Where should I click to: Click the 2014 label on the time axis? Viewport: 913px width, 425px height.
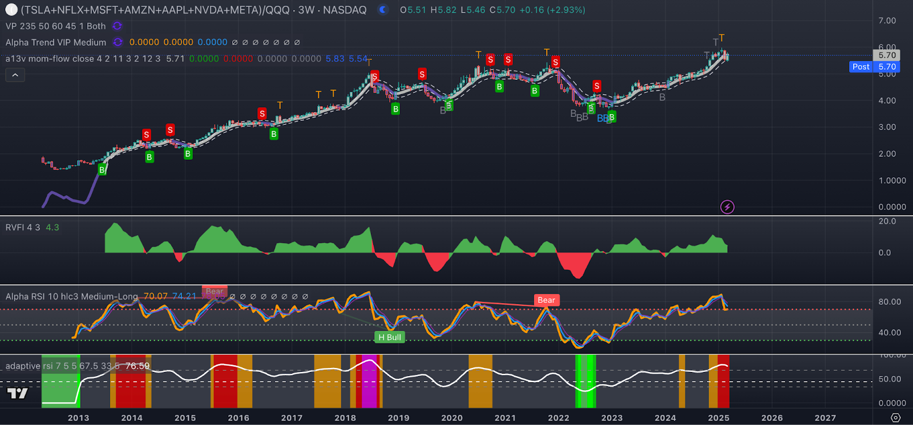point(132,418)
